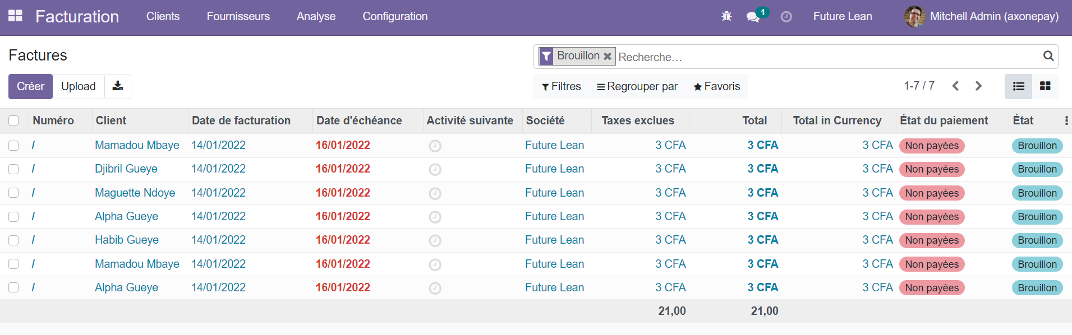Open the Favoris dropdown
The width and height of the screenshot is (1072, 335).
[x=716, y=86]
